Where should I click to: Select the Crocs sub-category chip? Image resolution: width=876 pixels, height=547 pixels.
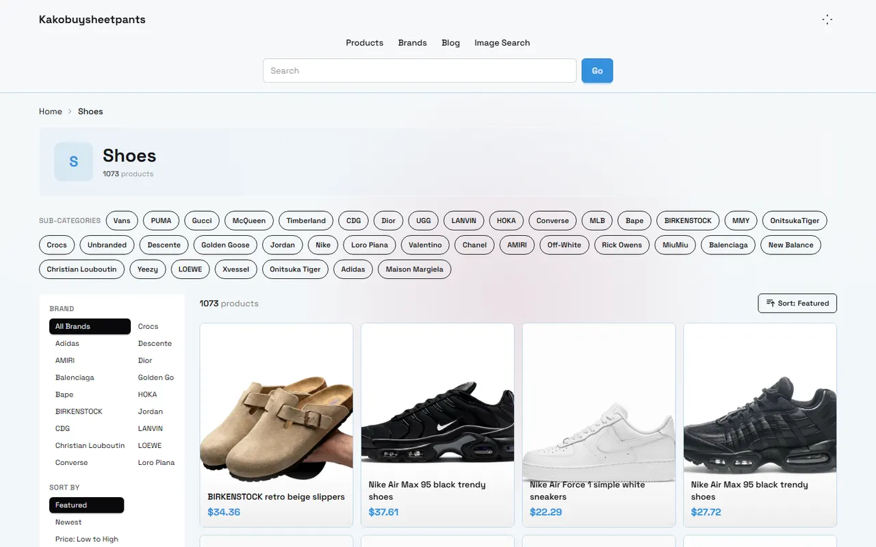coord(57,245)
